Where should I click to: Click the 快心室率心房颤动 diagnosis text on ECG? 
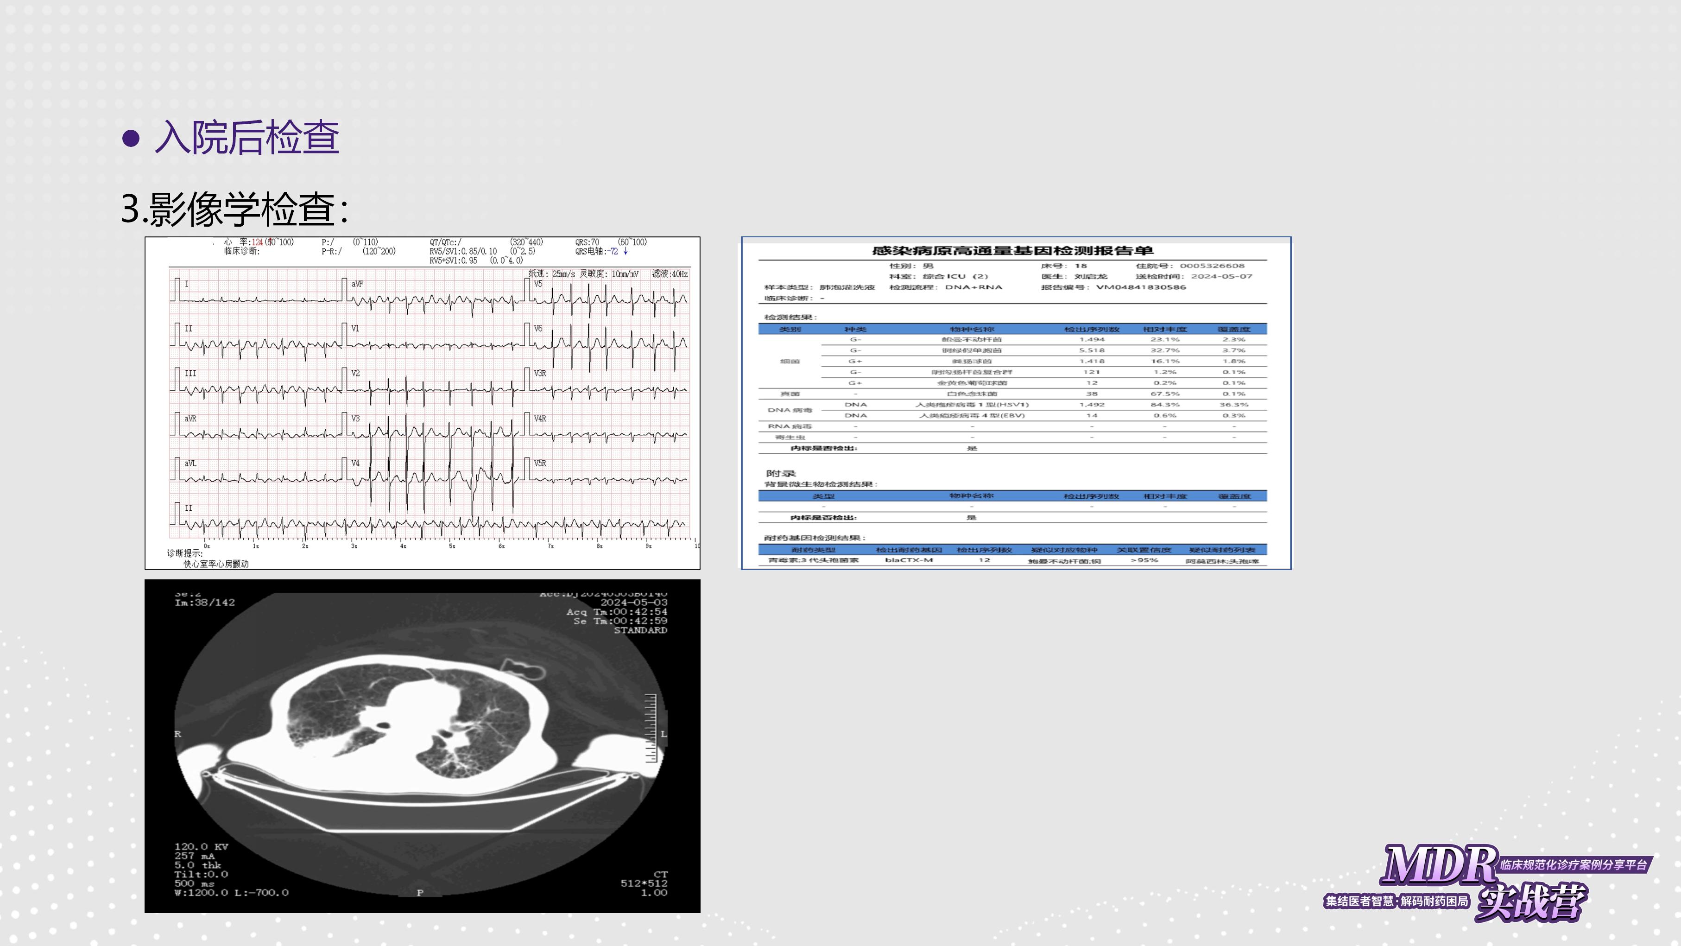click(x=216, y=564)
